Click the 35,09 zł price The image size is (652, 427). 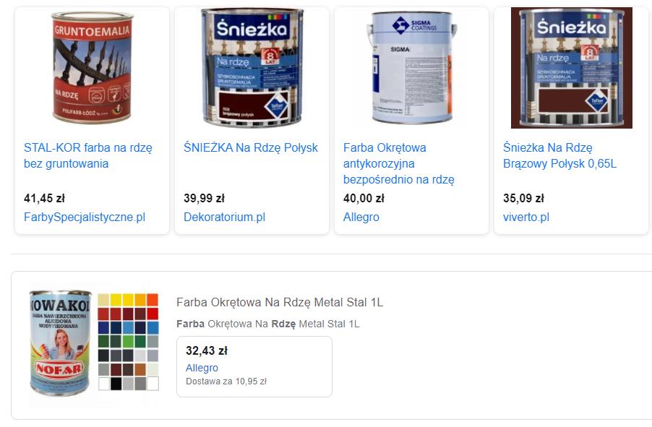(523, 198)
